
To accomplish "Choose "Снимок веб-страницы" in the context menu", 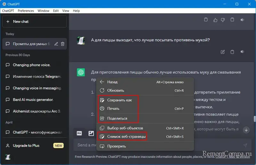I will click(126, 137).
